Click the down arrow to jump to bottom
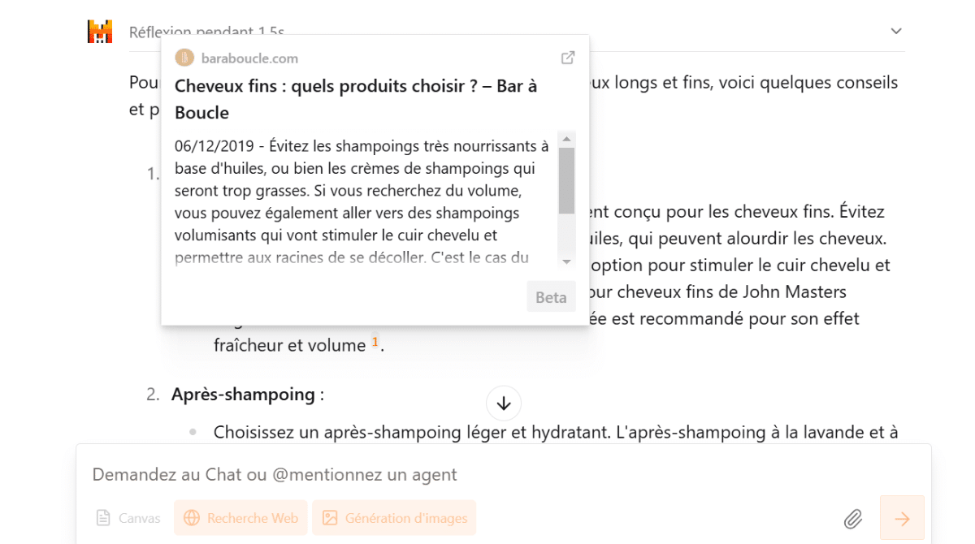The image size is (975, 544). click(x=503, y=403)
